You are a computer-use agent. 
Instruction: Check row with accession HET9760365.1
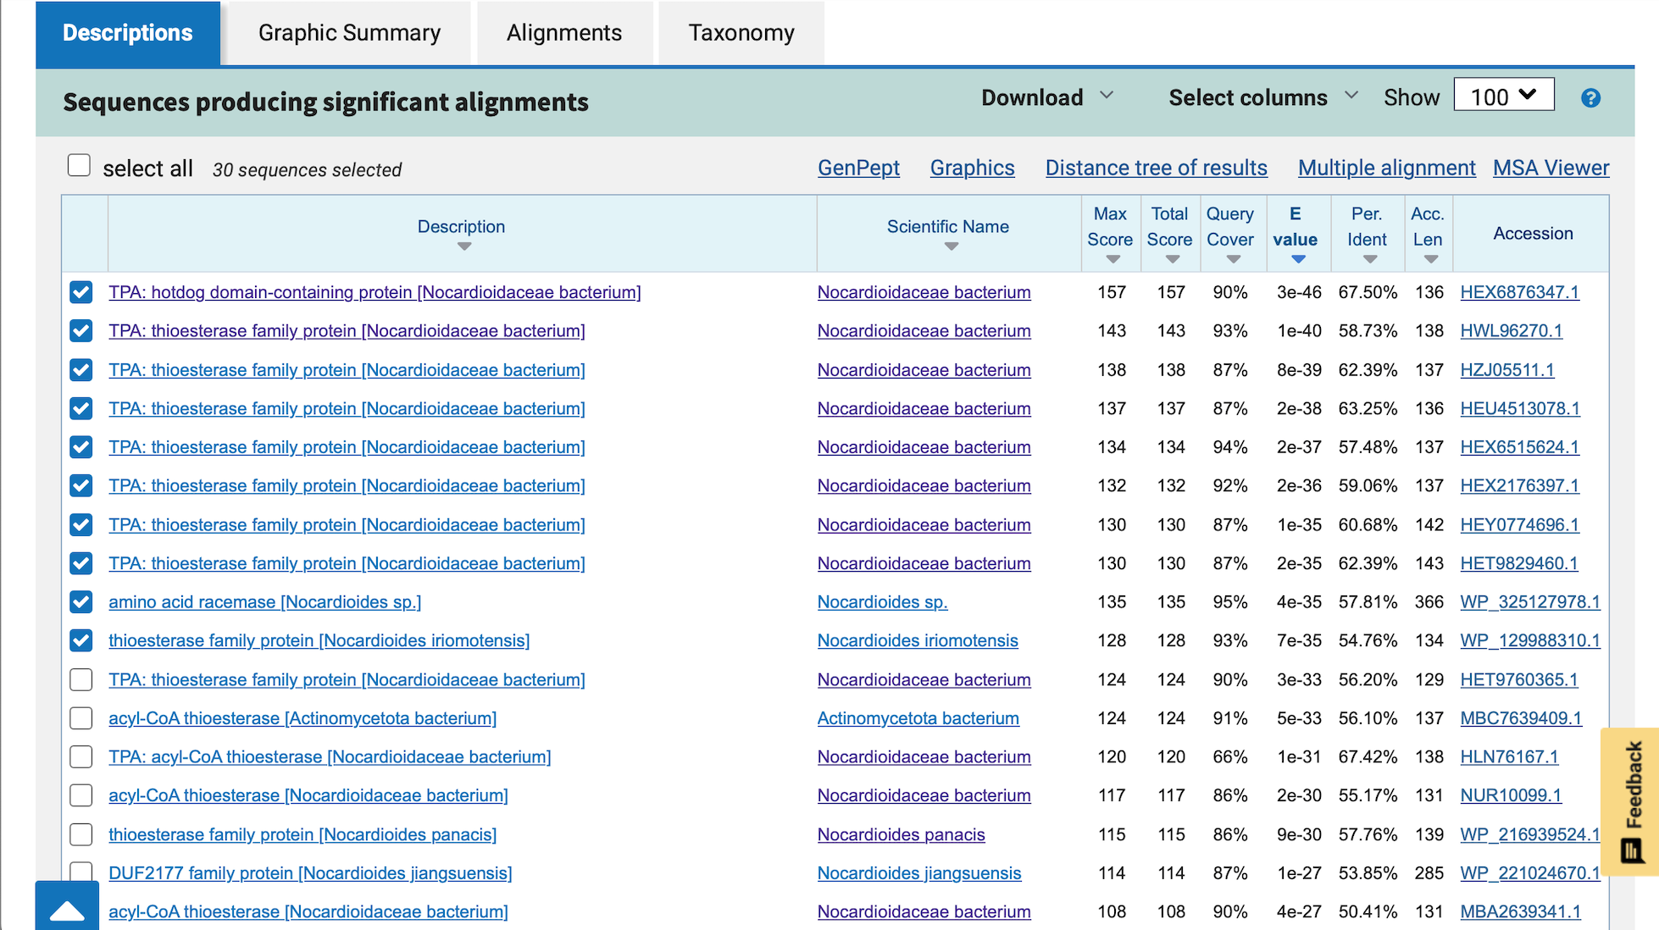click(81, 679)
